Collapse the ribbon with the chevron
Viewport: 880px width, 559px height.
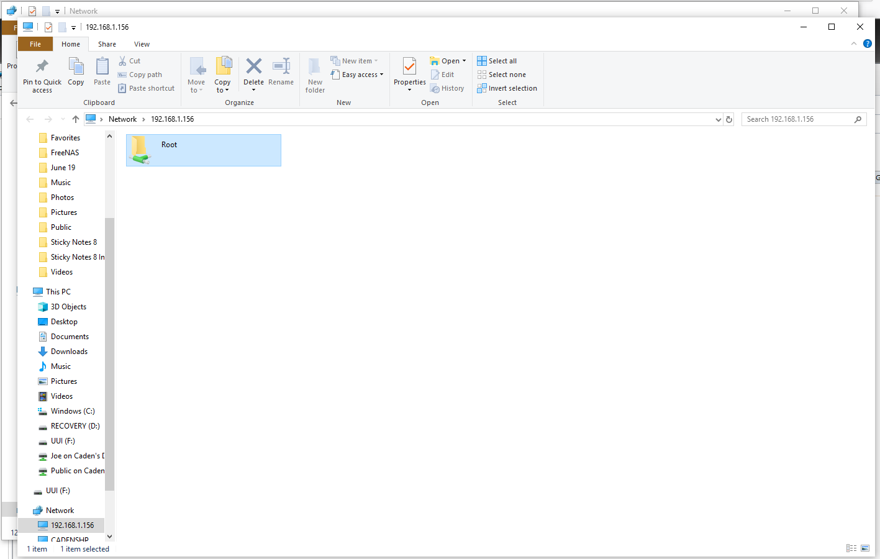click(x=854, y=43)
